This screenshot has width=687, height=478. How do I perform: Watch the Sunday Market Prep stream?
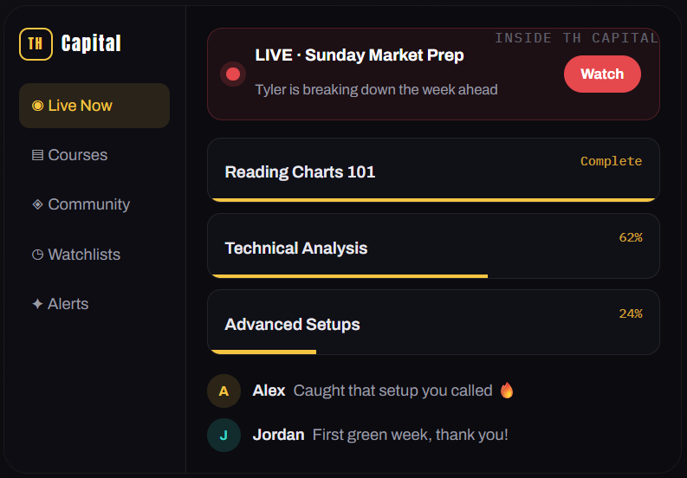click(602, 74)
